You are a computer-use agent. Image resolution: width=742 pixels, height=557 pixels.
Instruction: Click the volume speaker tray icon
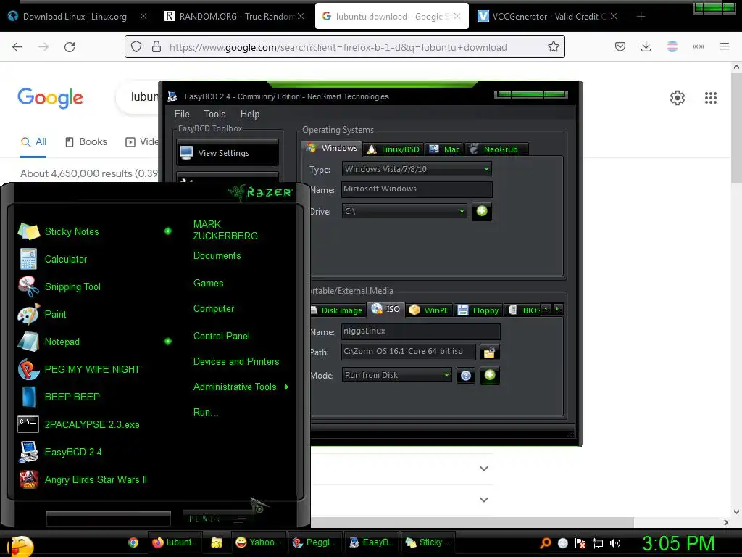[614, 543]
